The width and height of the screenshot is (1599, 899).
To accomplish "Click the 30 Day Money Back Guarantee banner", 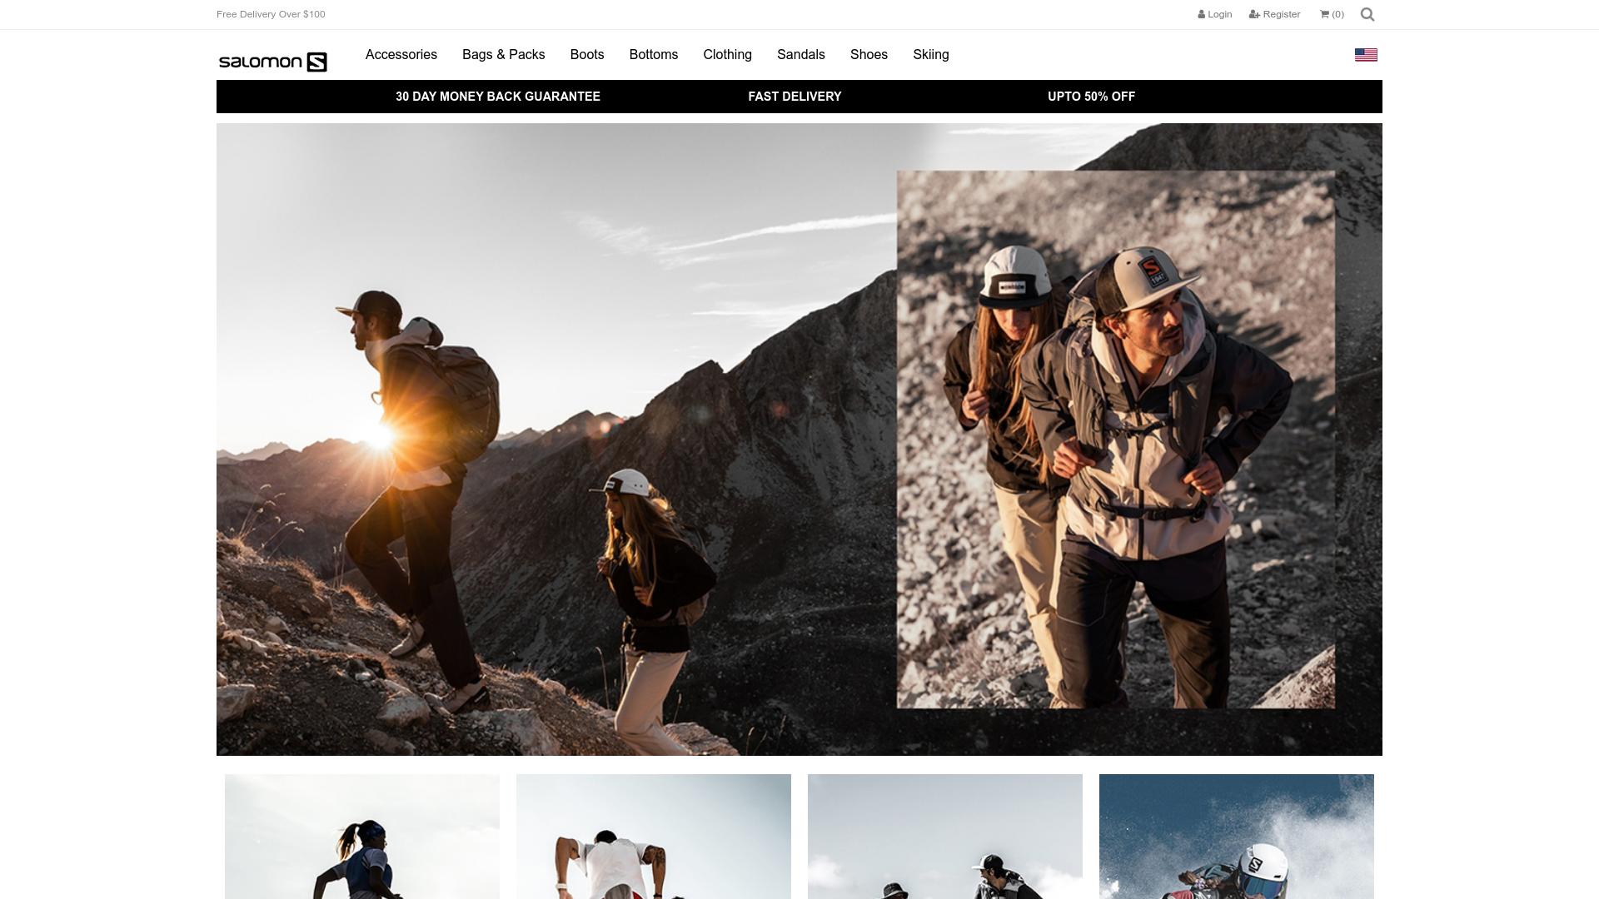I will pyautogui.click(x=497, y=97).
